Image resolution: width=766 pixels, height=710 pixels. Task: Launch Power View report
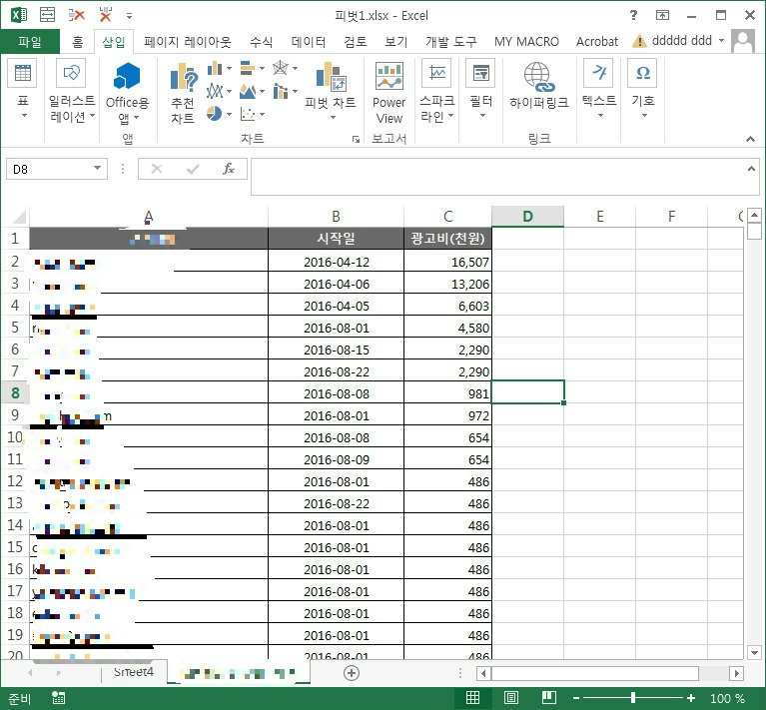tap(388, 93)
